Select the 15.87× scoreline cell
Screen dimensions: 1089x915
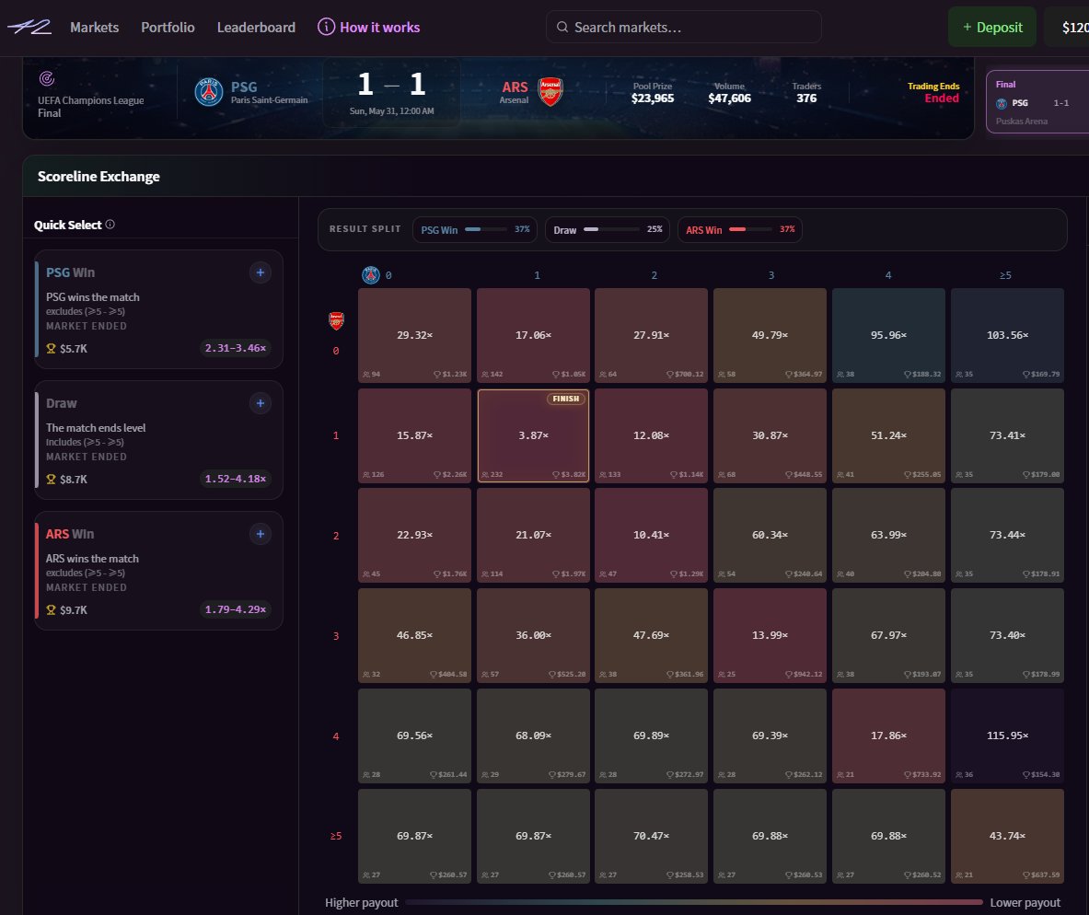coord(414,435)
